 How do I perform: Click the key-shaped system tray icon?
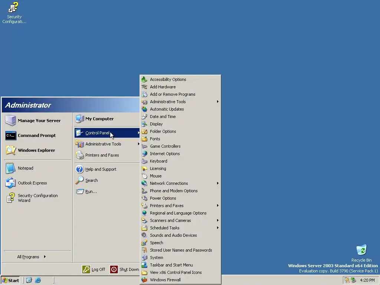[347, 280]
